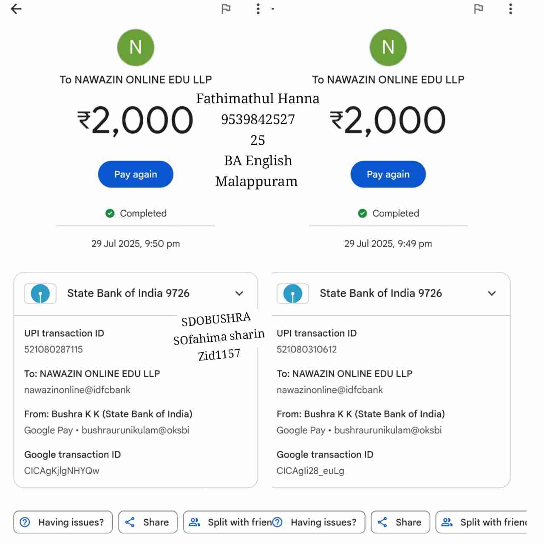Image resolution: width=544 pixels, height=544 pixels.
Task: Select the left UPI transaction ID 521080287115
Action: coord(54,349)
